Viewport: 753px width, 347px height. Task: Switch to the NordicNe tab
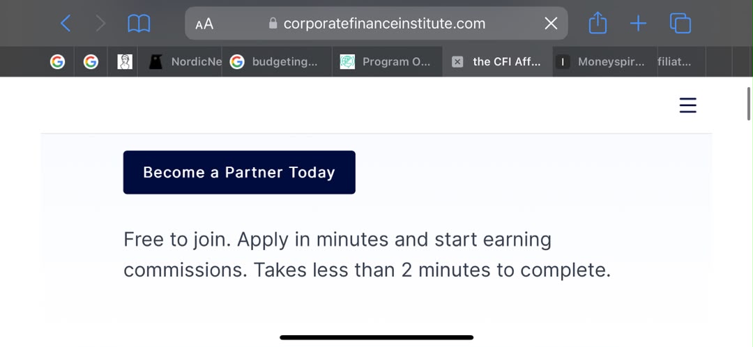180,62
